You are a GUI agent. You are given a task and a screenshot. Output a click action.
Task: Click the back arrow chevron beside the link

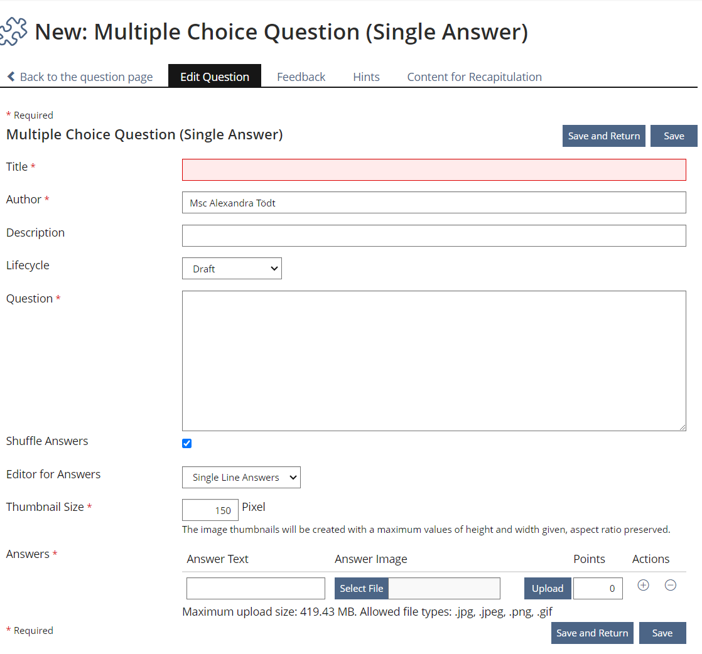point(10,76)
